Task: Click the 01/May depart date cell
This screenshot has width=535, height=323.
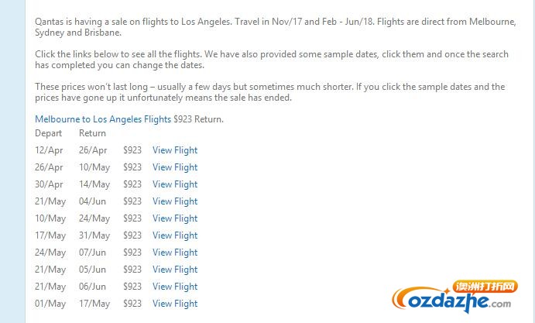Action: tap(50, 304)
